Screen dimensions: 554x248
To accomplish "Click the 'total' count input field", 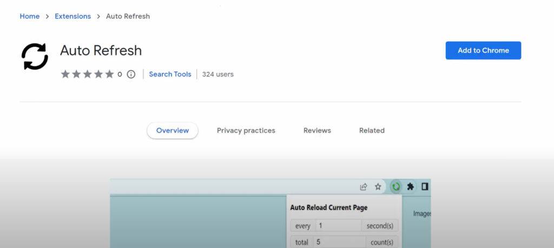I will click(x=338, y=242).
